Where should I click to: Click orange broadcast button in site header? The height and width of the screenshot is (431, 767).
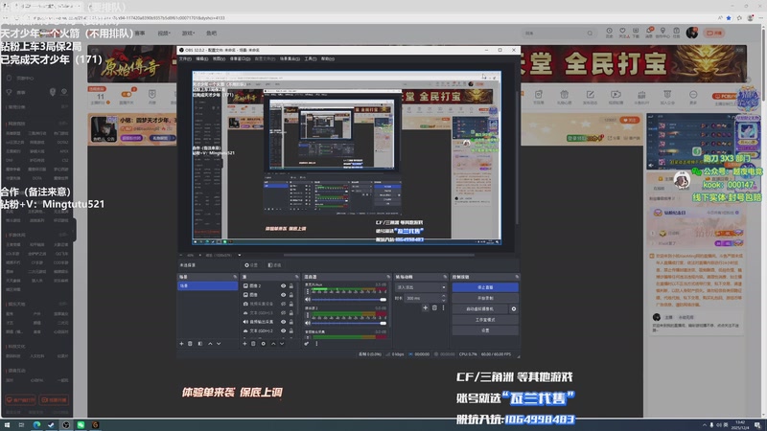pyautogui.click(x=714, y=33)
